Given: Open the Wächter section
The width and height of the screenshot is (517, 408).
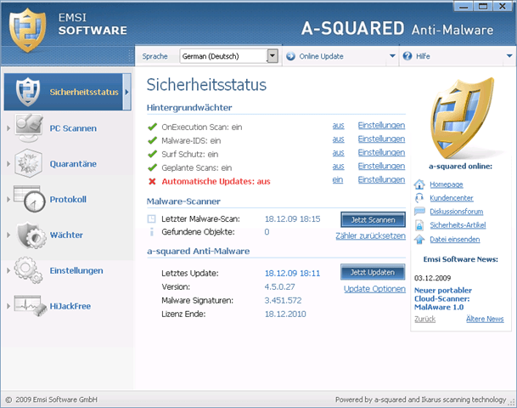Looking at the screenshot, I should 66,235.
